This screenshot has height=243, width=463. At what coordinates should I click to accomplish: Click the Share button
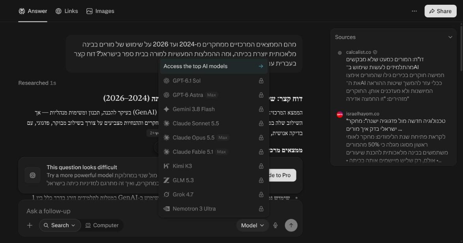pyautogui.click(x=440, y=11)
